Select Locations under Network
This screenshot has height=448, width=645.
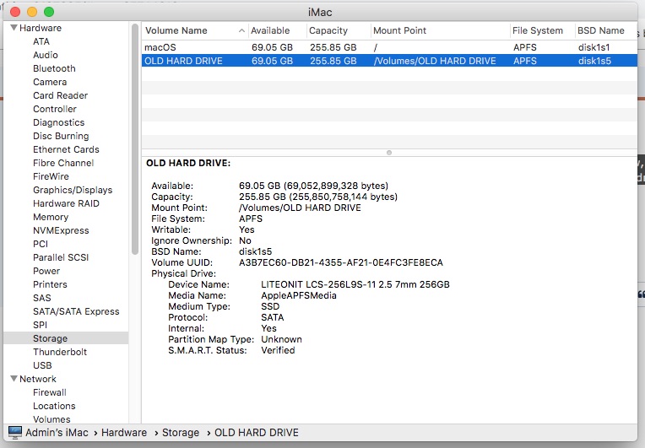point(54,406)
